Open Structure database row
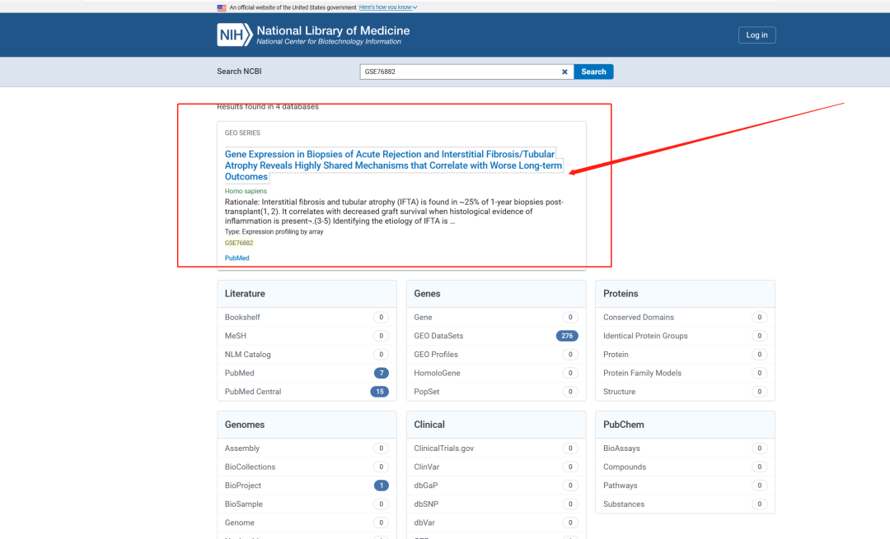890x539 pixels. [685, 392]
